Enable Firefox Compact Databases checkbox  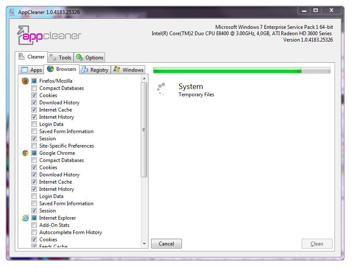pyautogui.click(x=34, y=88)
